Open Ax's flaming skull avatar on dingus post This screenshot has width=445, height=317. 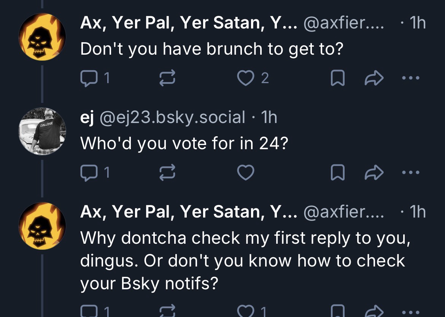tap(42, 226)
